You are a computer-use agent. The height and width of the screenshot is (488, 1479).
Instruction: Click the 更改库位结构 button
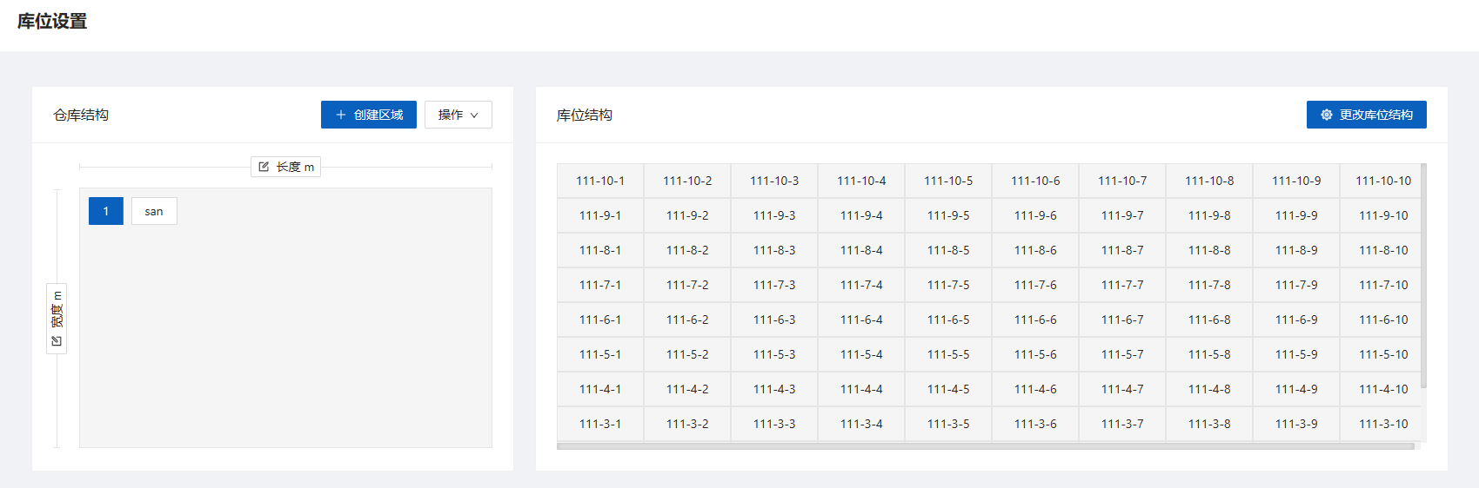pos(1367,115)
